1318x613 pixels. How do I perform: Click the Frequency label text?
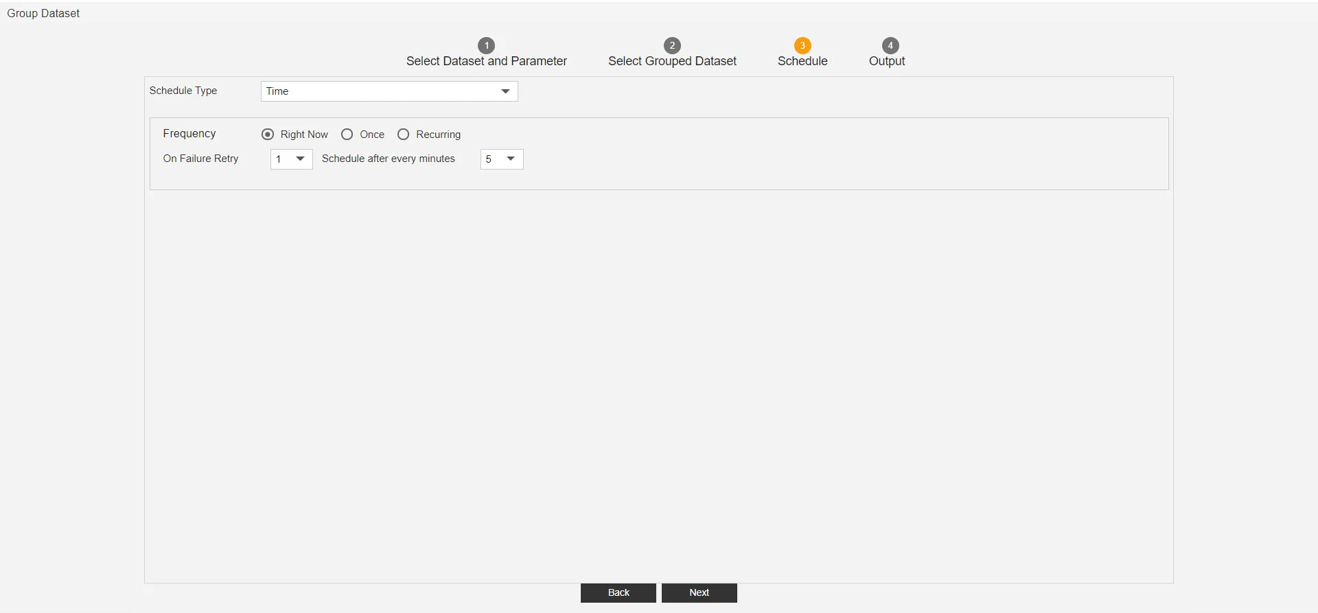coord(189,134)
